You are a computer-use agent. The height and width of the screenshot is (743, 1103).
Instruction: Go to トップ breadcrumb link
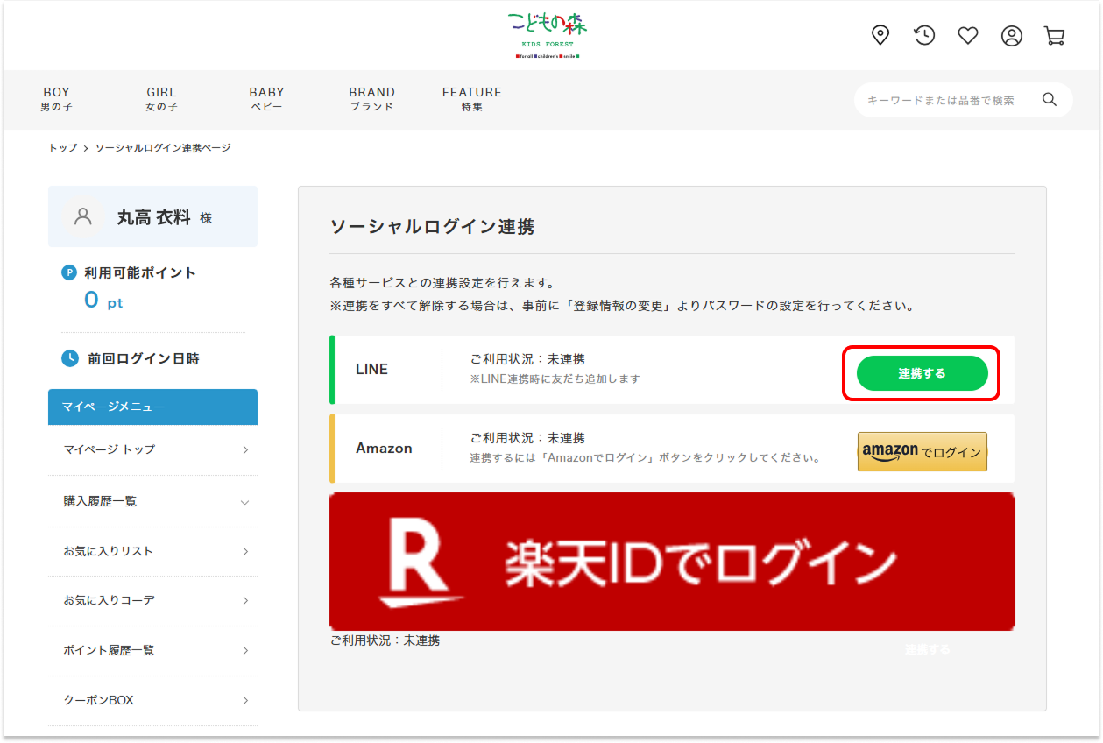pyautogui.click(x=63, y=148)
